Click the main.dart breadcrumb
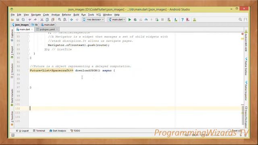 click(48, 25)
